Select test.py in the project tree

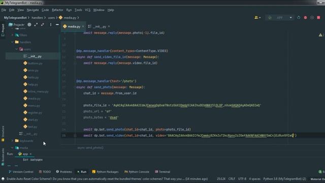click(x=30, y=127)
